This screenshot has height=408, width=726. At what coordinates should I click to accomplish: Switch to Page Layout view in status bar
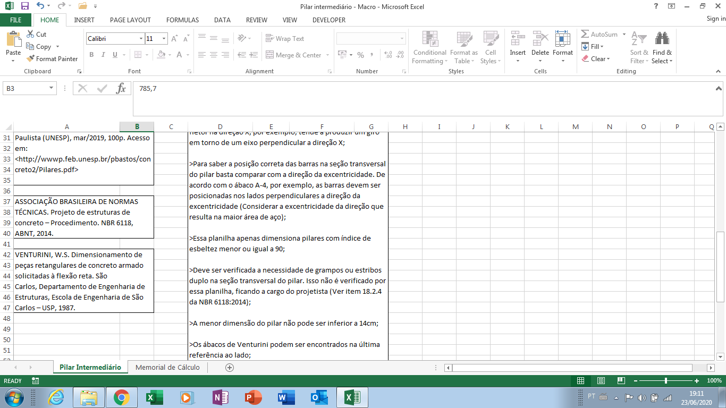click(601, 381)
